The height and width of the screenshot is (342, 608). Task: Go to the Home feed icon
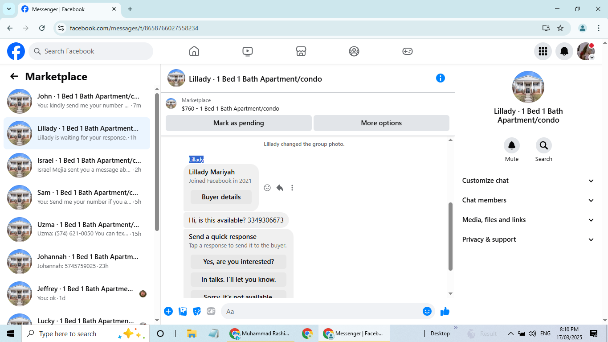click(x=194, y=51)
